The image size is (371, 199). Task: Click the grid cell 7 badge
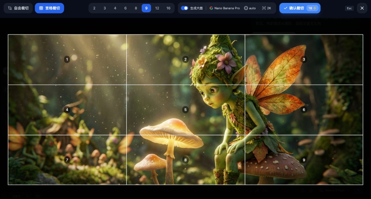pos(67,159)
